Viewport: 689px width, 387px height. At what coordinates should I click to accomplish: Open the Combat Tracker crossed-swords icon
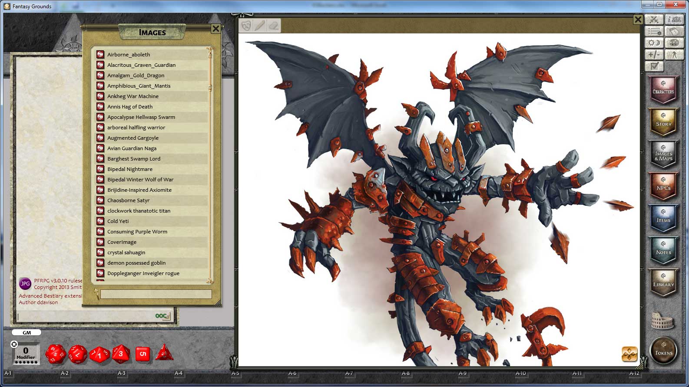654,20
